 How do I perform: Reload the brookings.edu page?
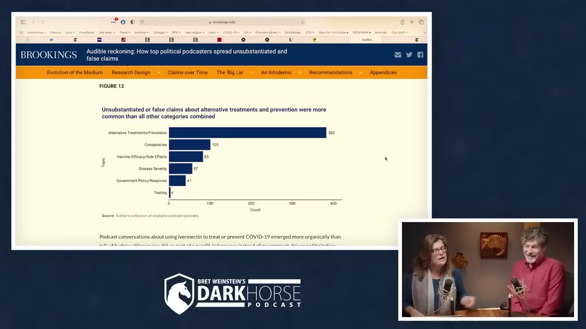[302, 22]
